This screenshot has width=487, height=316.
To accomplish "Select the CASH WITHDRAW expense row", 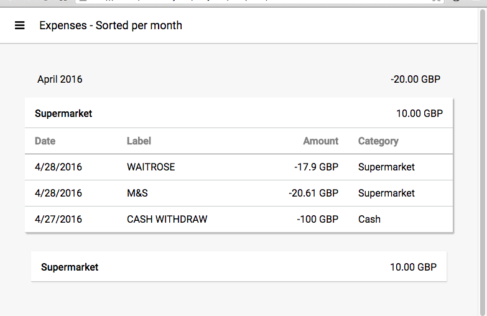I will (x=239, y=220).
